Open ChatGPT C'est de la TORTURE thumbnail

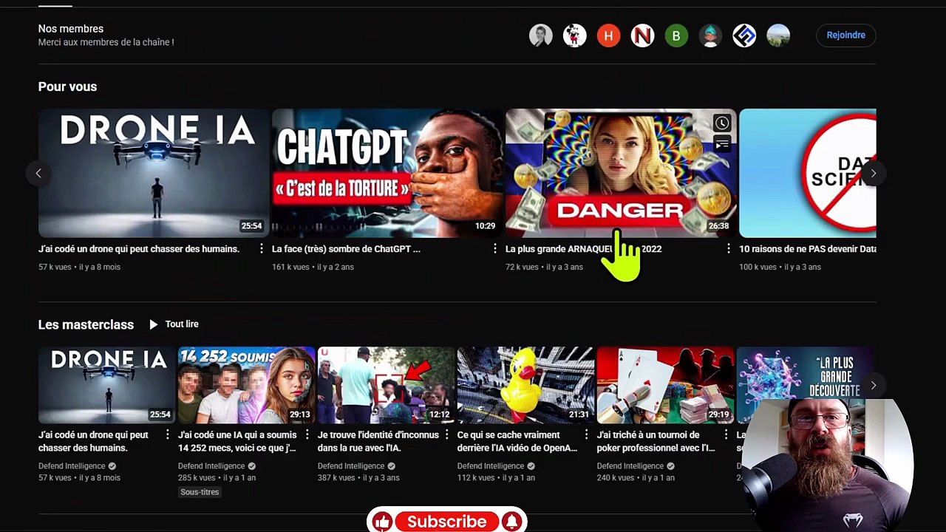coord(387,173)
